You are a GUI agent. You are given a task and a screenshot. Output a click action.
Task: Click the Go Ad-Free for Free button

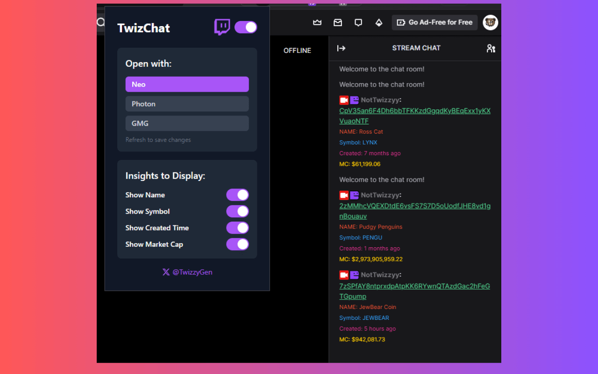pos(434,22)
